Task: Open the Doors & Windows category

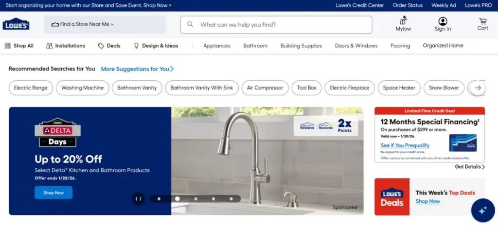Action: (x=356, y=46)
